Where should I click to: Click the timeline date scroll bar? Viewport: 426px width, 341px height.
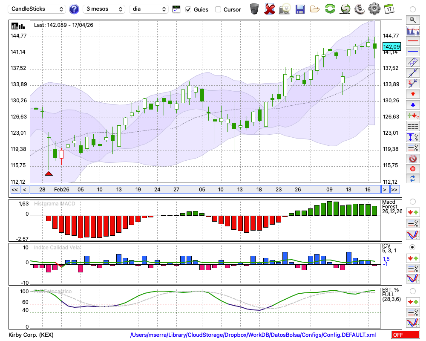205,190
